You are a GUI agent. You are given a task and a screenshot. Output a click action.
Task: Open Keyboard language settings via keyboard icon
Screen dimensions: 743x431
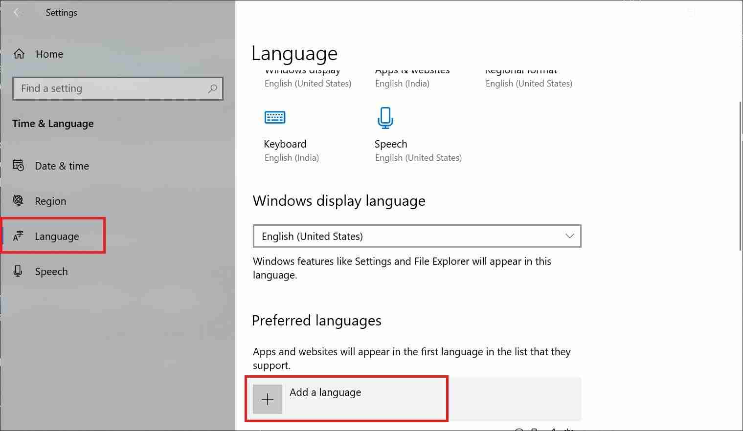pos(275,117)
